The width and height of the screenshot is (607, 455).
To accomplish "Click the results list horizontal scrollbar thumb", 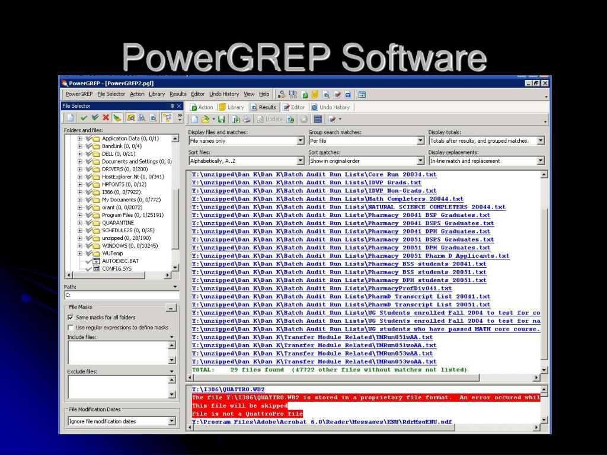I will 337,377.
